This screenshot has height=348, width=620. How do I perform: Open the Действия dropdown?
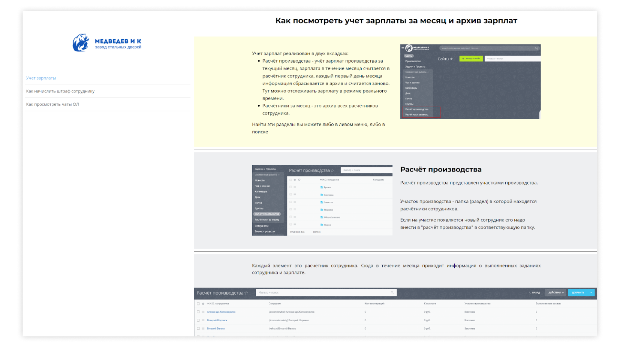point(555,293)
